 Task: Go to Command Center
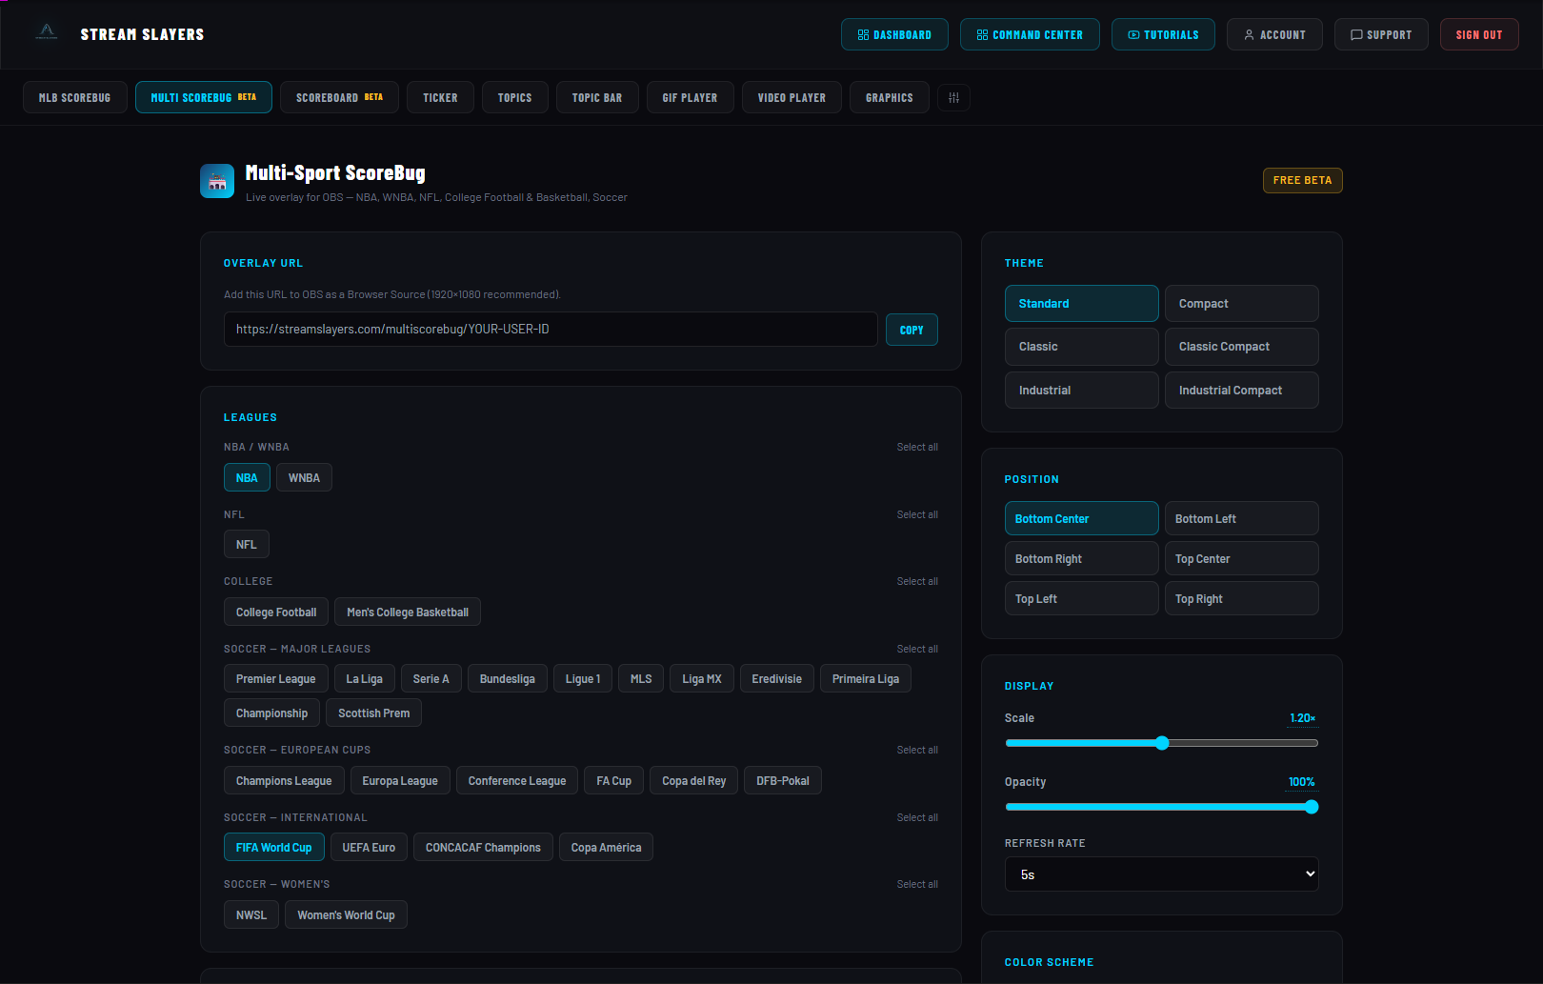click(x=1030, y=34)
